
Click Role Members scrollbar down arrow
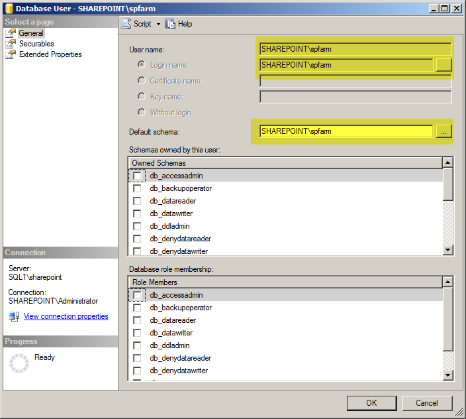[x=447, y=375]
